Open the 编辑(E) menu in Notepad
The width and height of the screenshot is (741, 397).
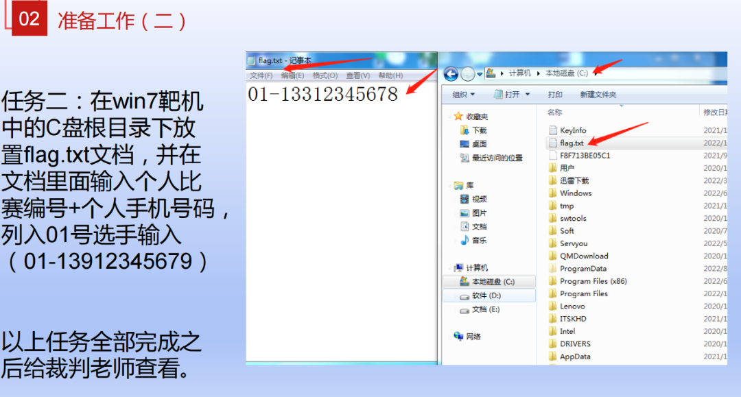coord(292,75)
